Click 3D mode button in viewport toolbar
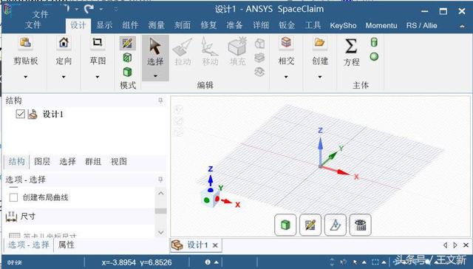 point(285,225)
